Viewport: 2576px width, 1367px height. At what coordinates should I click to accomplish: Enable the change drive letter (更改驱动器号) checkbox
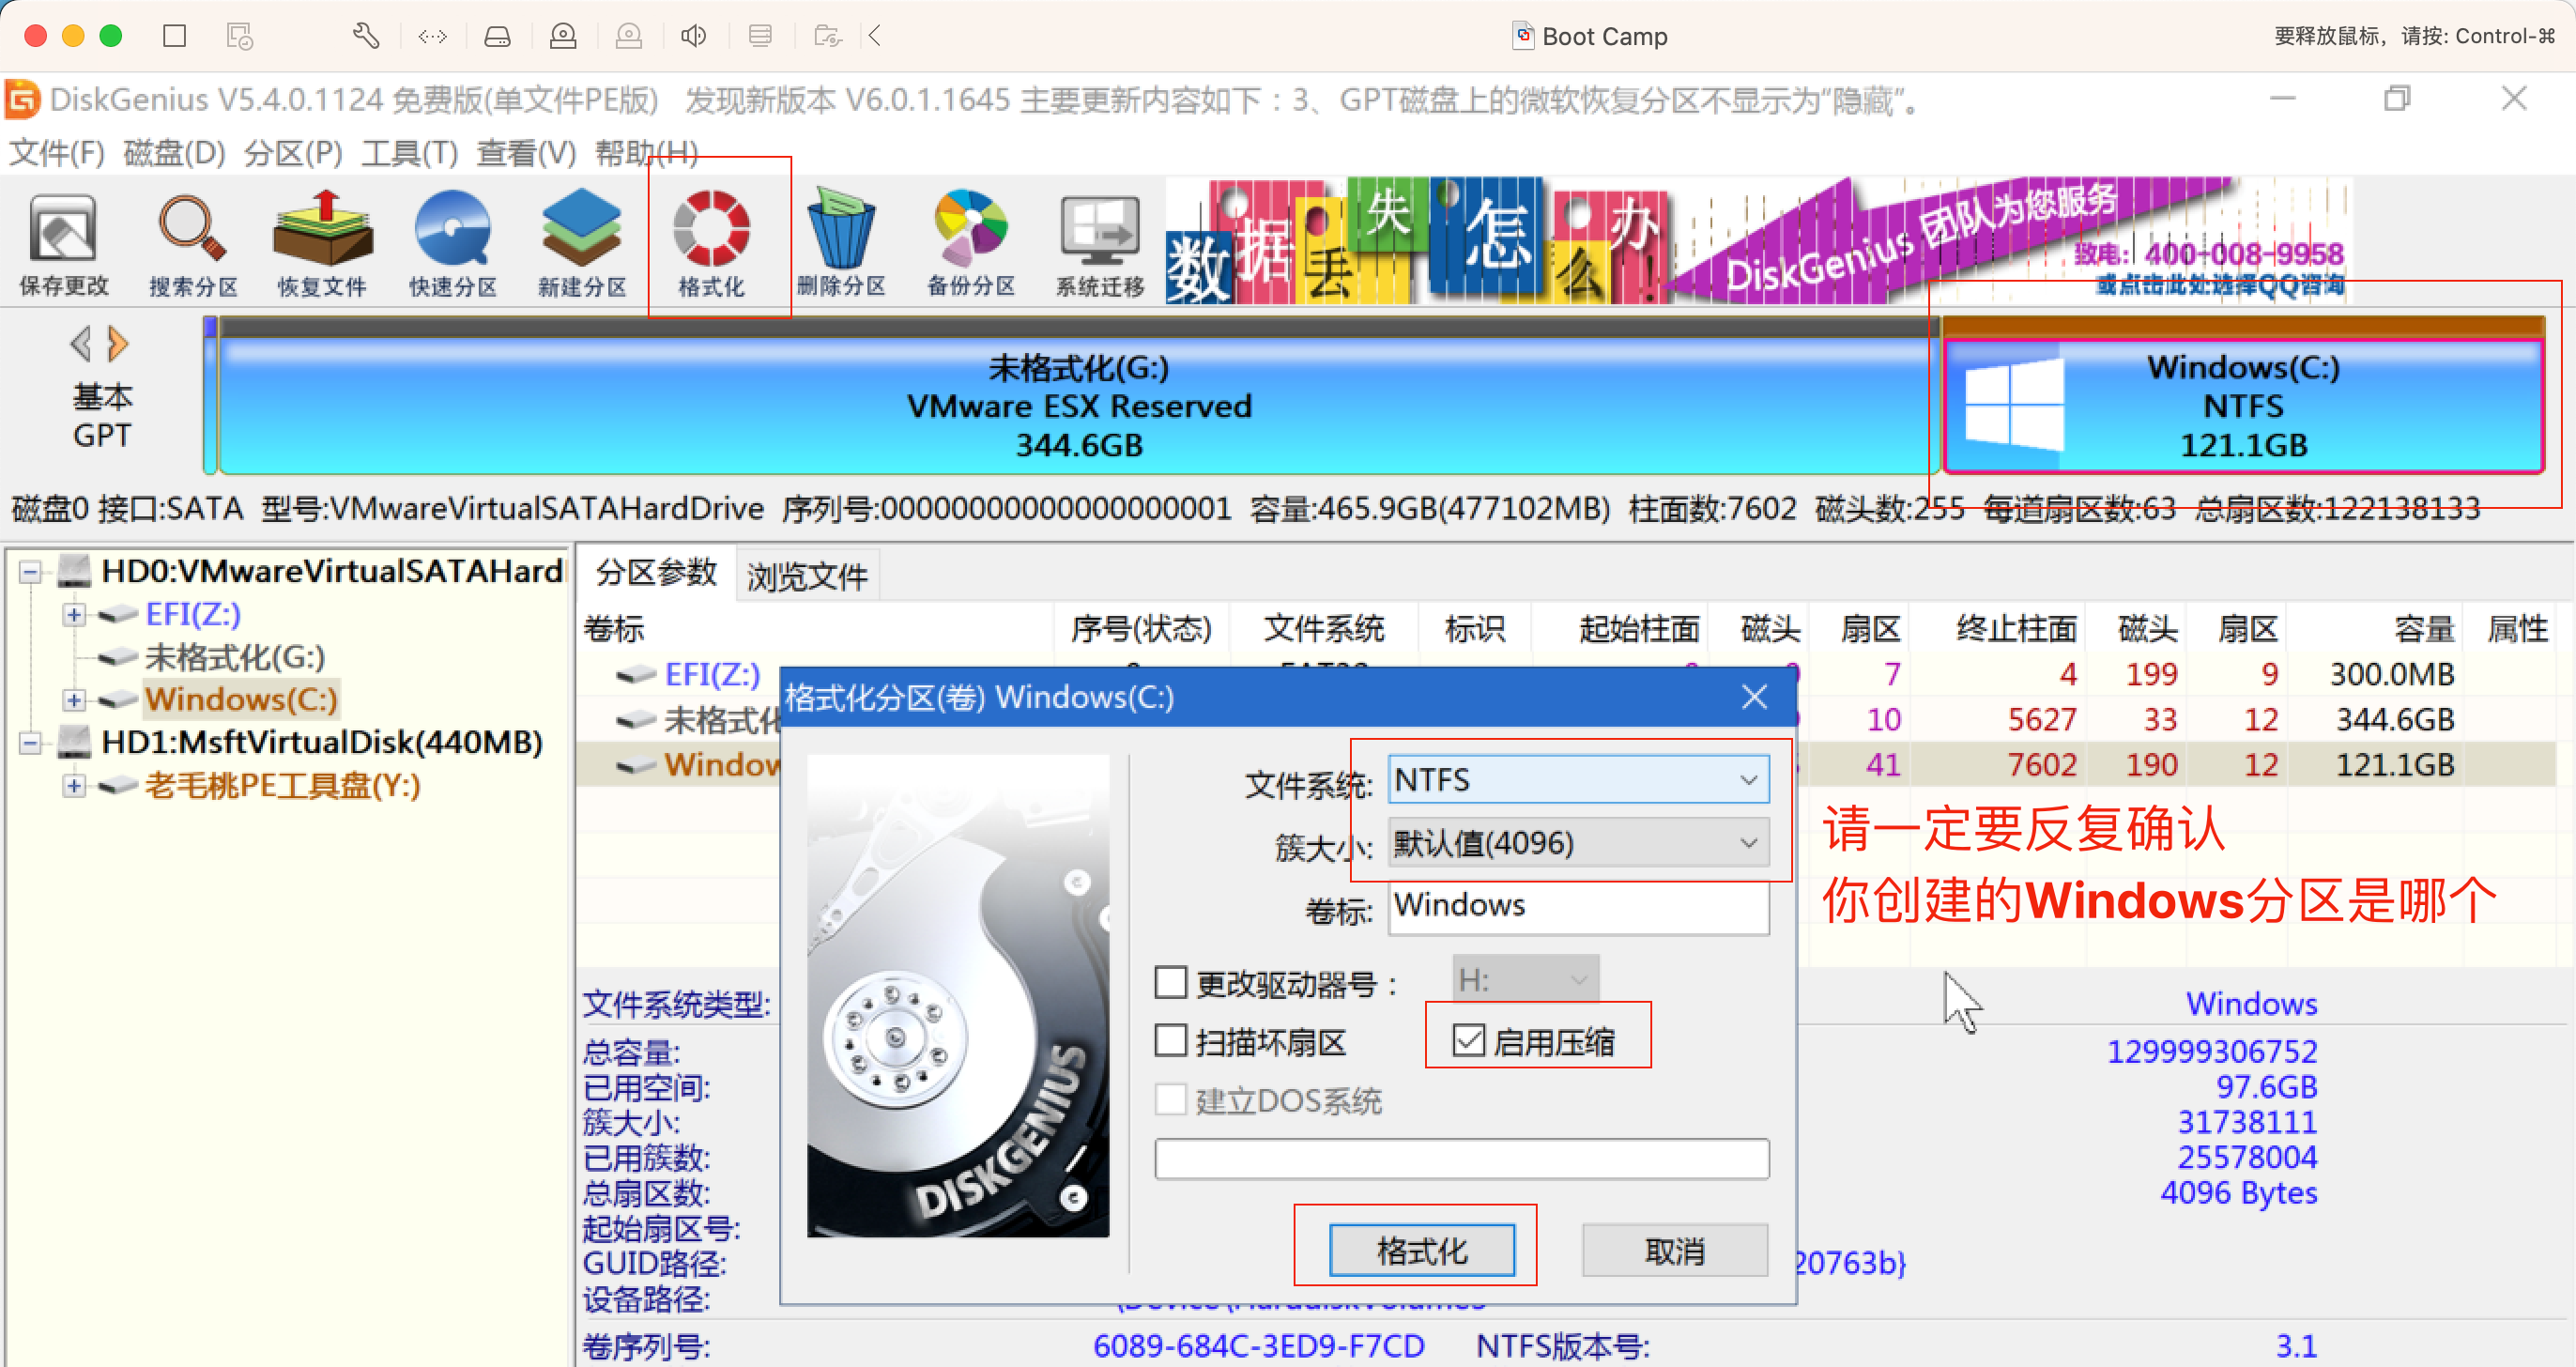[1171, 982]
